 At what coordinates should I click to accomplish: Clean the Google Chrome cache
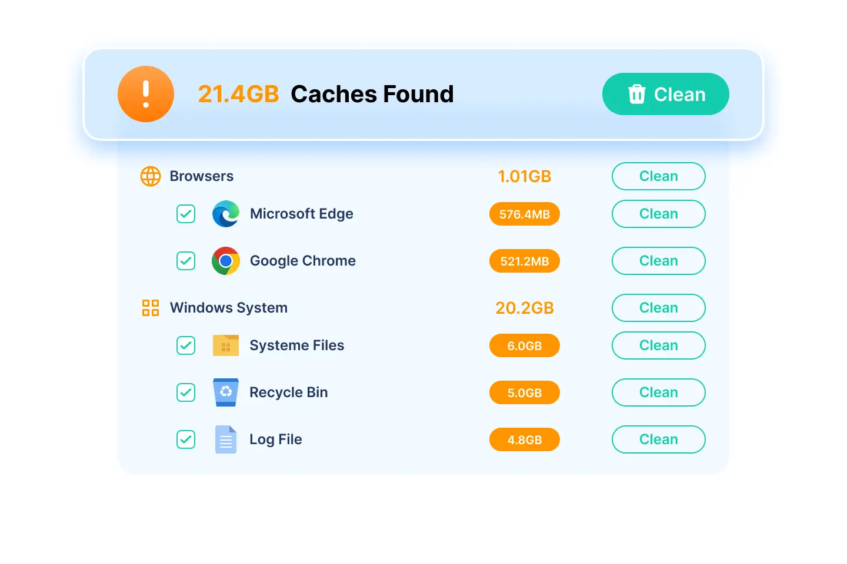[658, 261]
